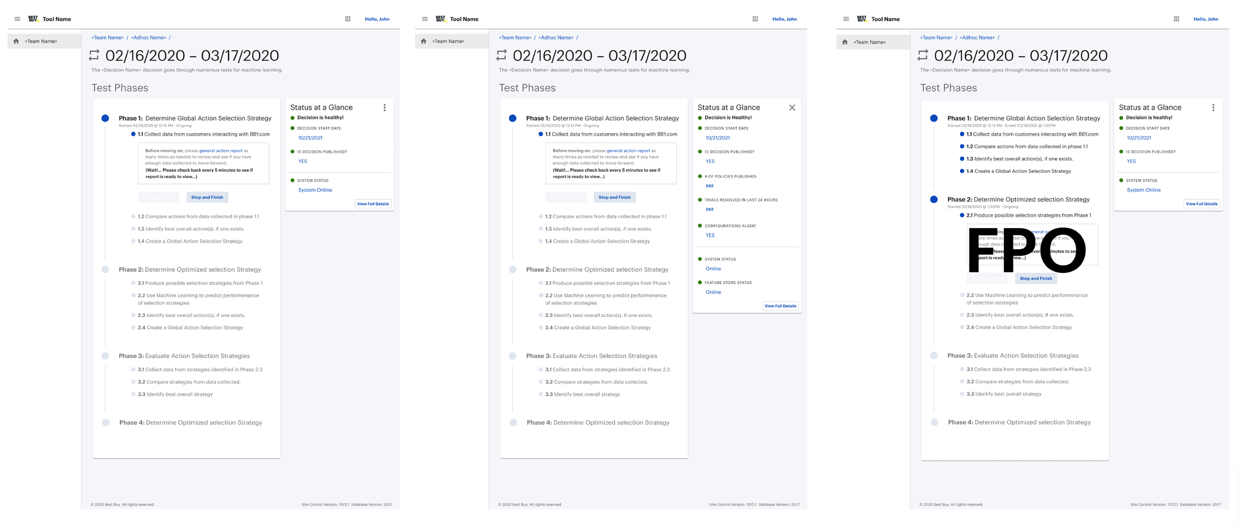The width and height of the screenshot is (1240, 526).
Task: Select <Team Name> sidebar item in left mockup
Action: [44, 41]
